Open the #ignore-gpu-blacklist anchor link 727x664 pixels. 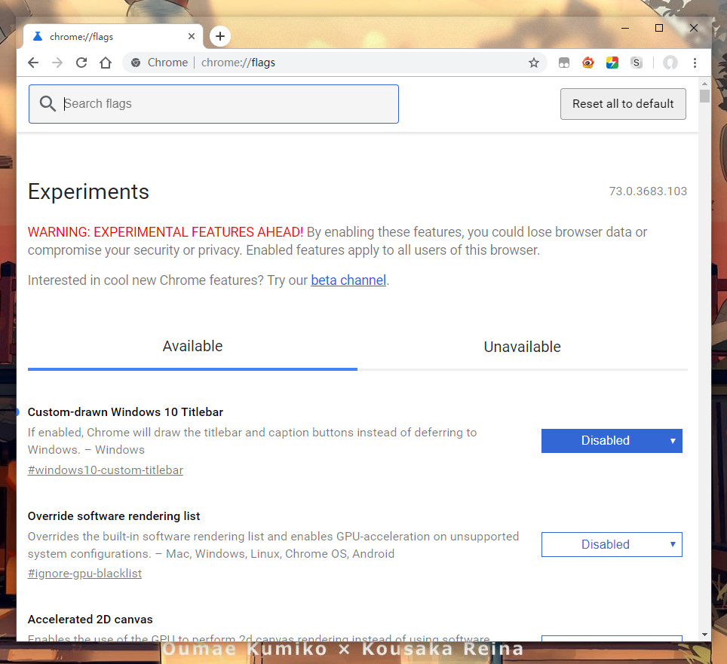(x=84, y=574)
